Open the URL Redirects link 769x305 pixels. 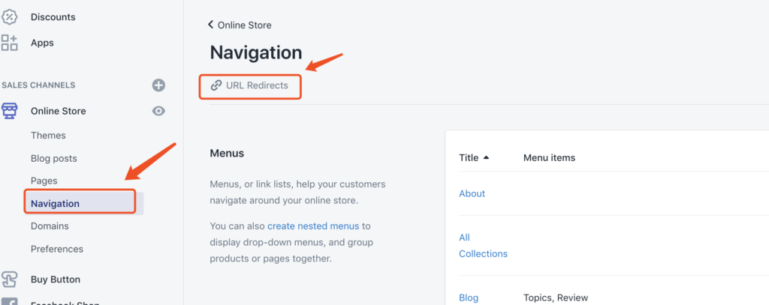point(257,85)
